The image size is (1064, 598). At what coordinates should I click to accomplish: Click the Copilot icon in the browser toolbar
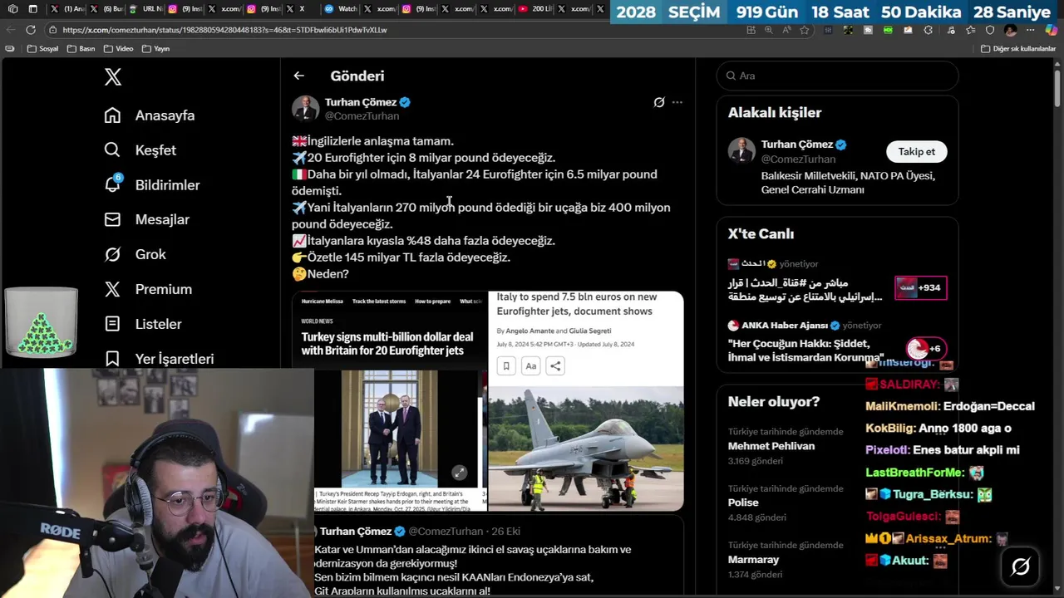(x=1051, y=30)
